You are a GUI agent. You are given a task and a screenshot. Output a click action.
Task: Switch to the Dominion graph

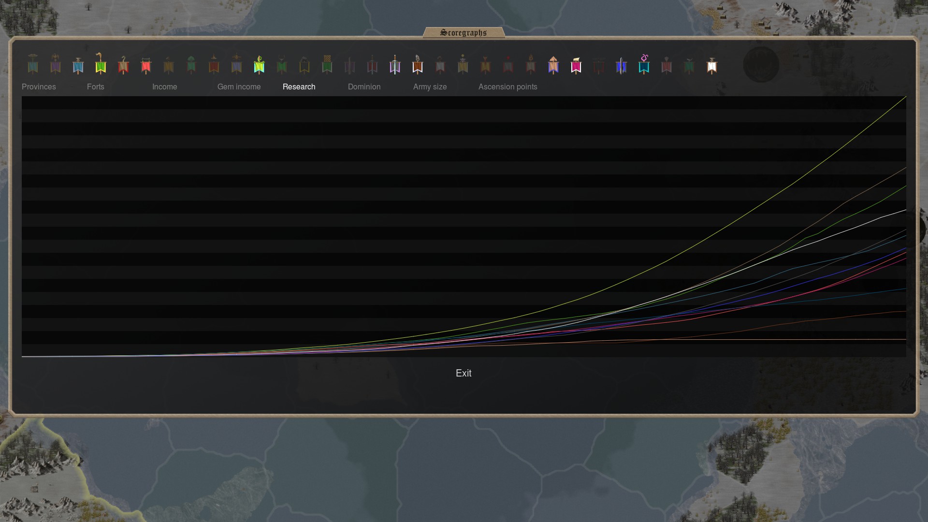point(364,87)
